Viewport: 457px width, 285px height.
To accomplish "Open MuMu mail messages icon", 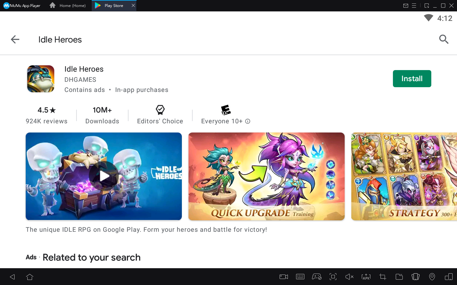I will (x=406, y=5).
